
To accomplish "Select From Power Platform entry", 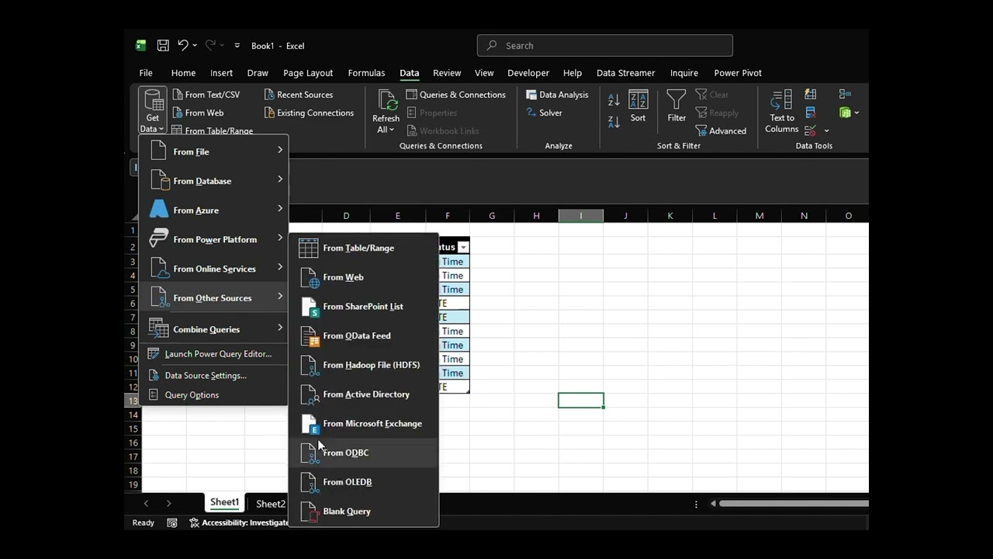I will 213,239.
